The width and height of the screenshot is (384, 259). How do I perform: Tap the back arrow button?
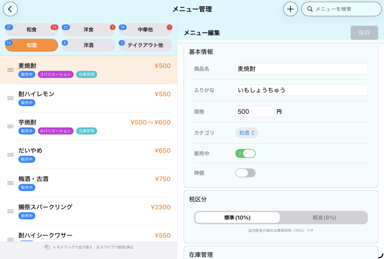pos(10,9)
